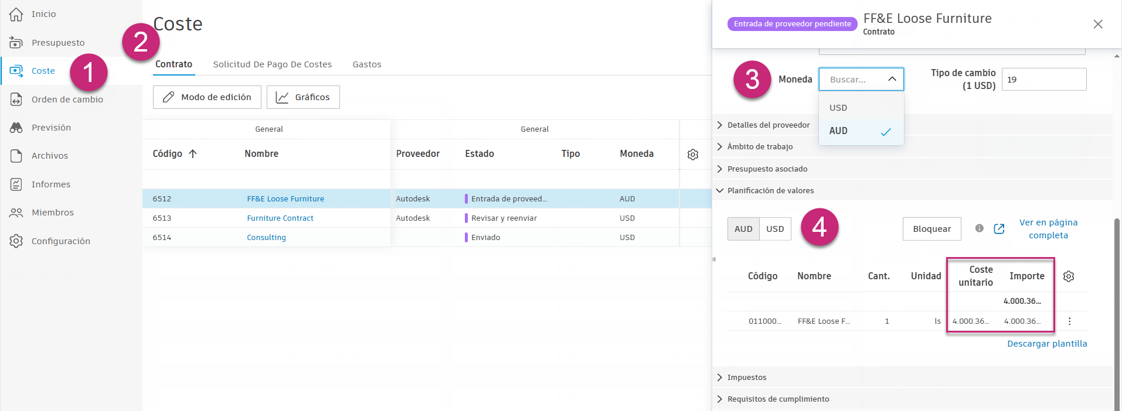
Task: Open the Consulting contract link
Action: pos(266,238)
